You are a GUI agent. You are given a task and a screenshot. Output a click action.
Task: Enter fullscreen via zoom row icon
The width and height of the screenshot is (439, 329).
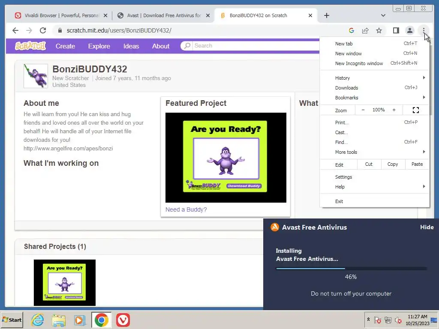(416, 110)
